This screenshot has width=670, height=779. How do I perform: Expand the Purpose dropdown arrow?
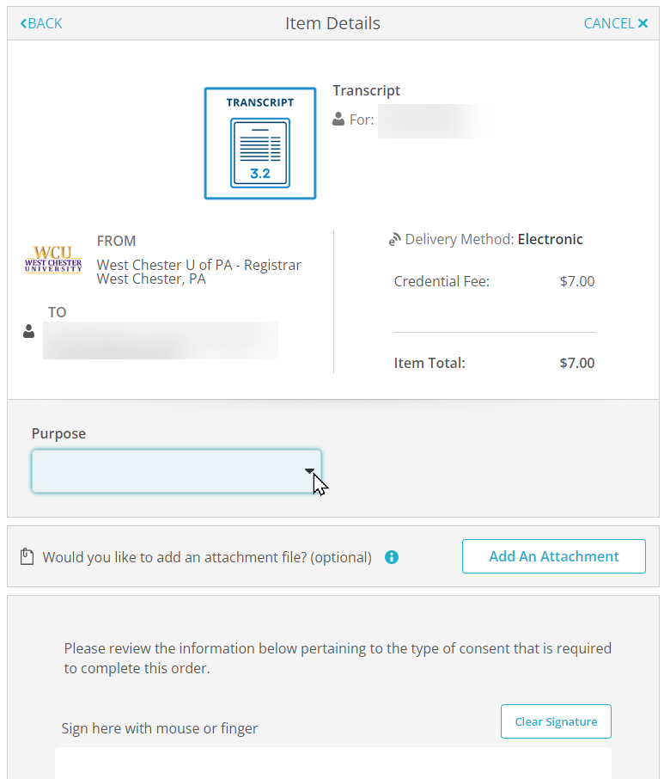tap(309, 471)
